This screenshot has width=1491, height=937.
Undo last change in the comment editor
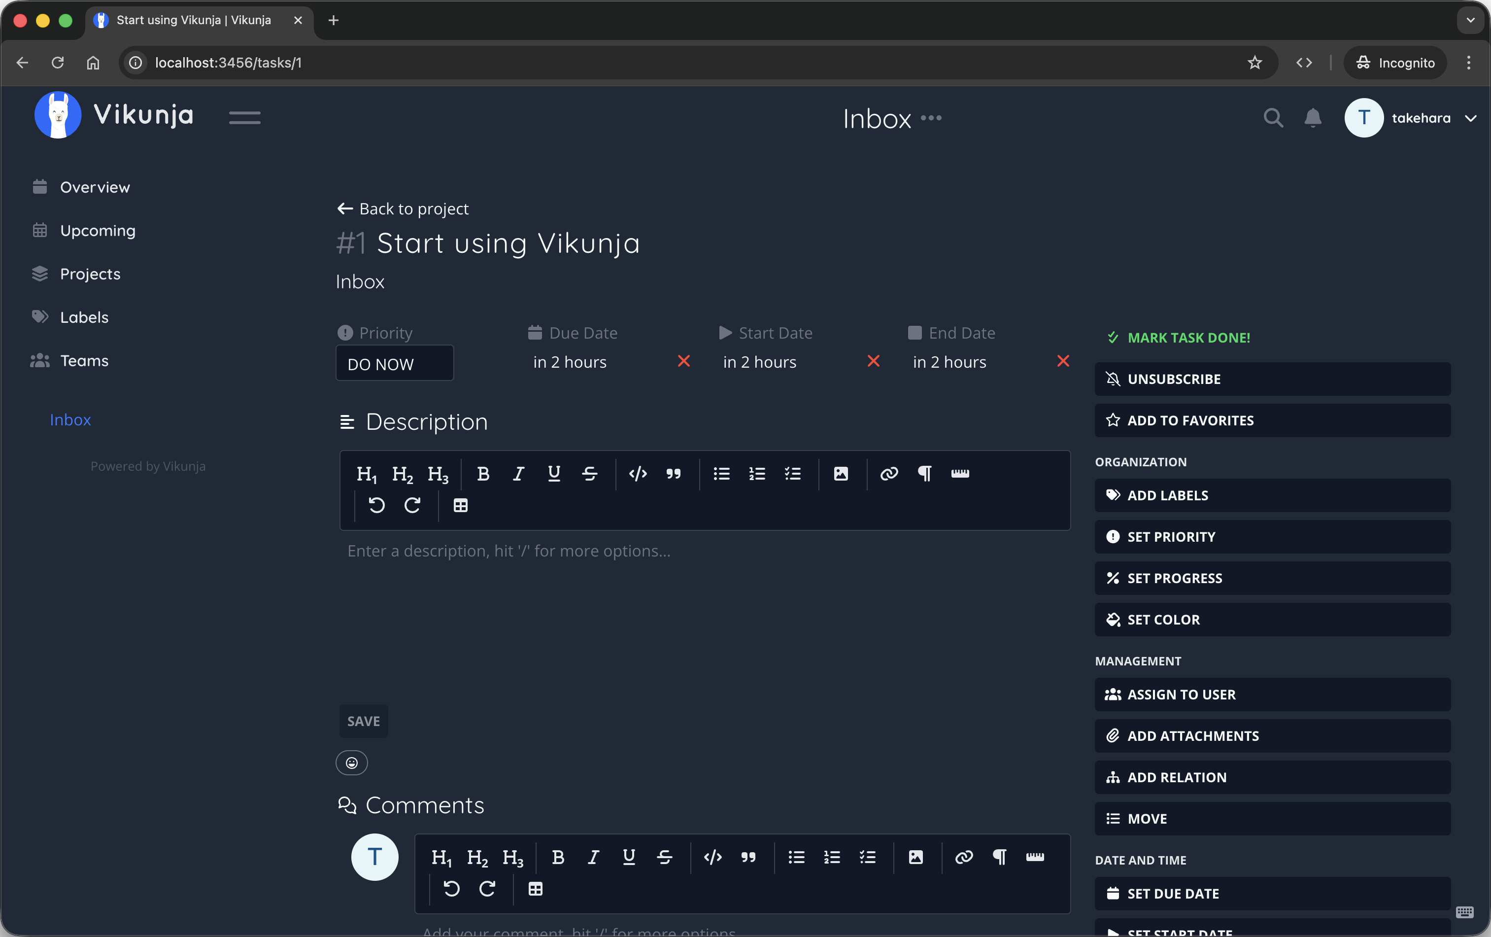451,889
